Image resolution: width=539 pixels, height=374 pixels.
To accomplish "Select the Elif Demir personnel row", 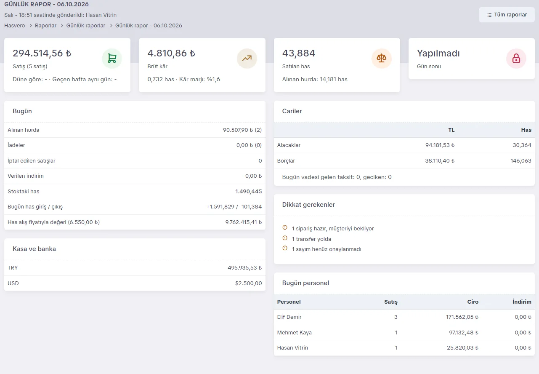I will 404,317.
